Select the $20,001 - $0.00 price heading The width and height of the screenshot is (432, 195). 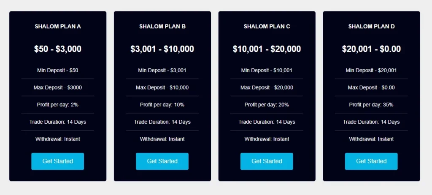(371, 49)
